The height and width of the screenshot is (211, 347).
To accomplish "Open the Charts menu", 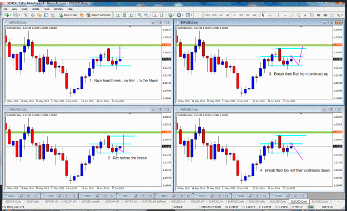I will click(x=35, y=9).
